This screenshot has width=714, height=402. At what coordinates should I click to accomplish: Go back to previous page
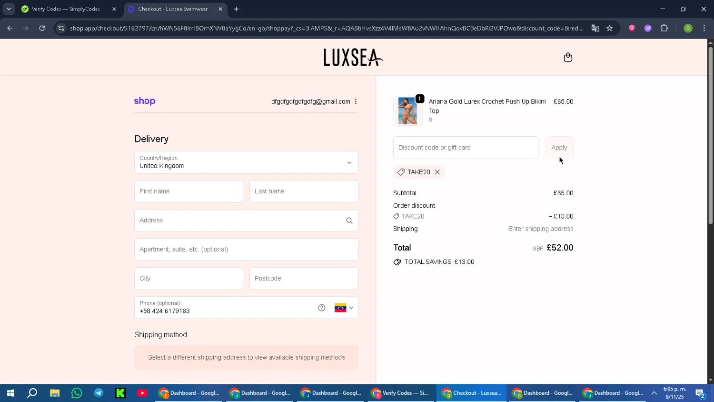(10, 29)
